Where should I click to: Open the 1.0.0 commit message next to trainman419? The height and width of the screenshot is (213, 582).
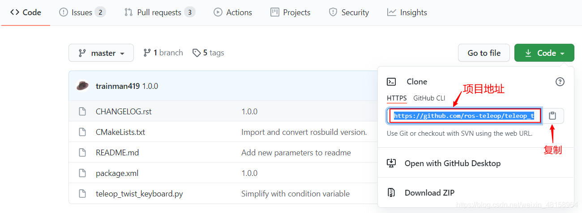coord(150,86)
